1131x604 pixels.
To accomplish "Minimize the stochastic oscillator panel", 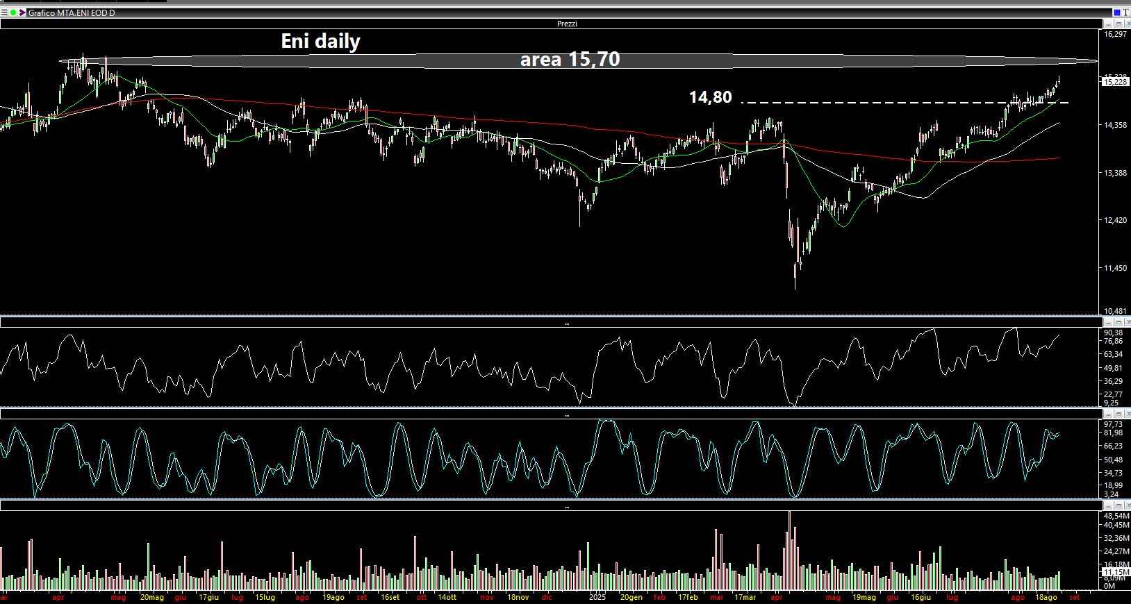I will tap(1109, 414).
